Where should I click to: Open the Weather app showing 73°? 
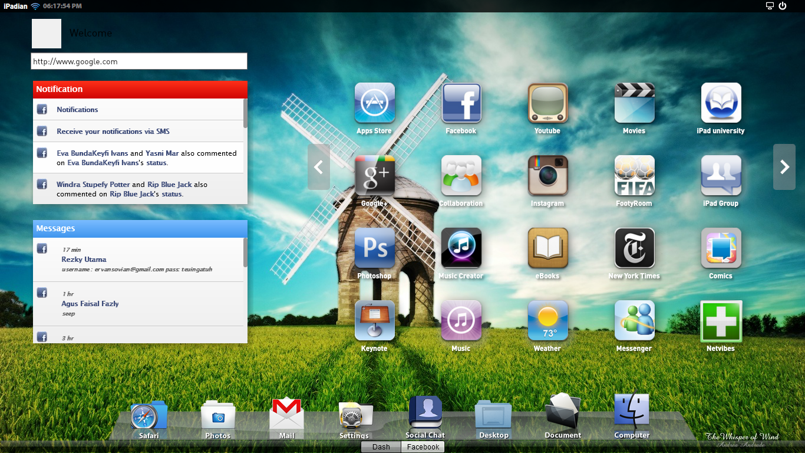(547, 320)
